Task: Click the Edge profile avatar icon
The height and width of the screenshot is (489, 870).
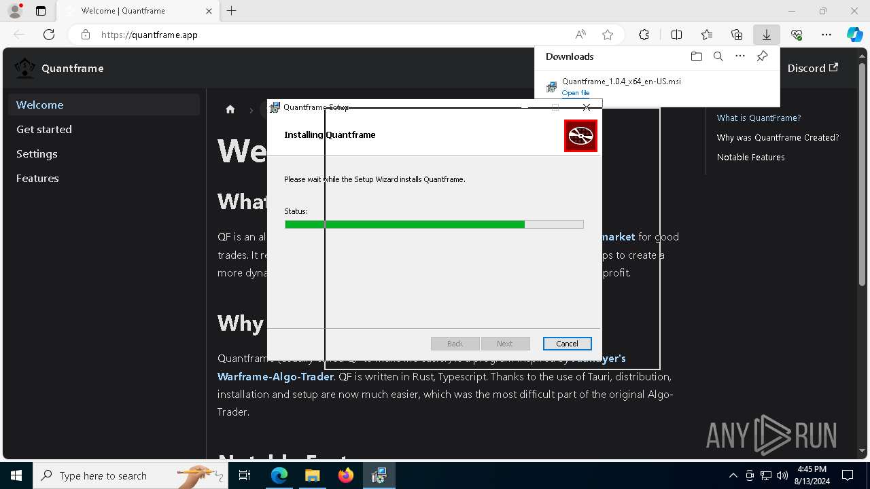Action: coord(15,11)
